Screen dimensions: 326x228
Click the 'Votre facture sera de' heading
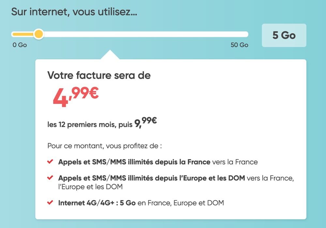tap(99, 75)
